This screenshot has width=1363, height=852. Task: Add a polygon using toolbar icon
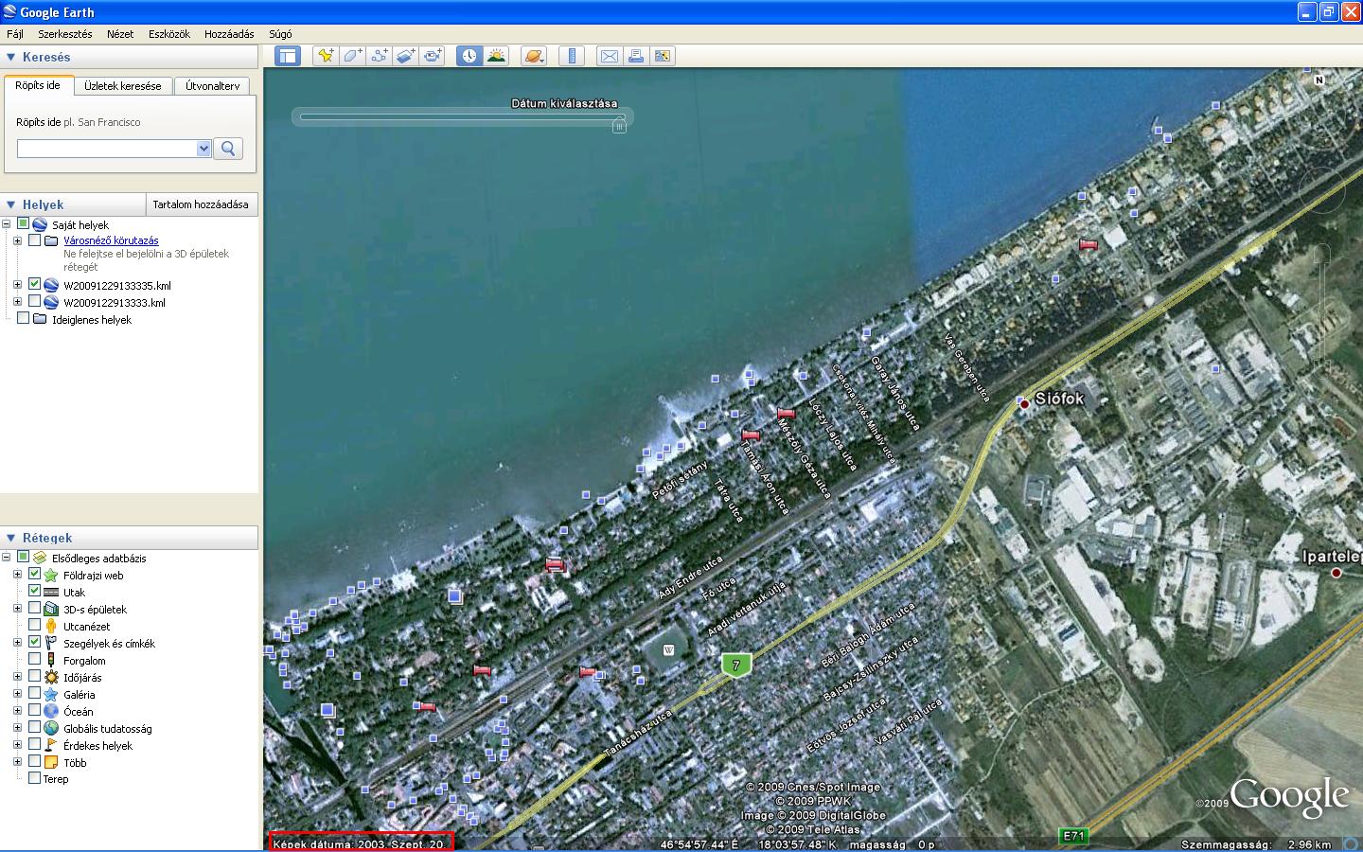coord(352,56)
